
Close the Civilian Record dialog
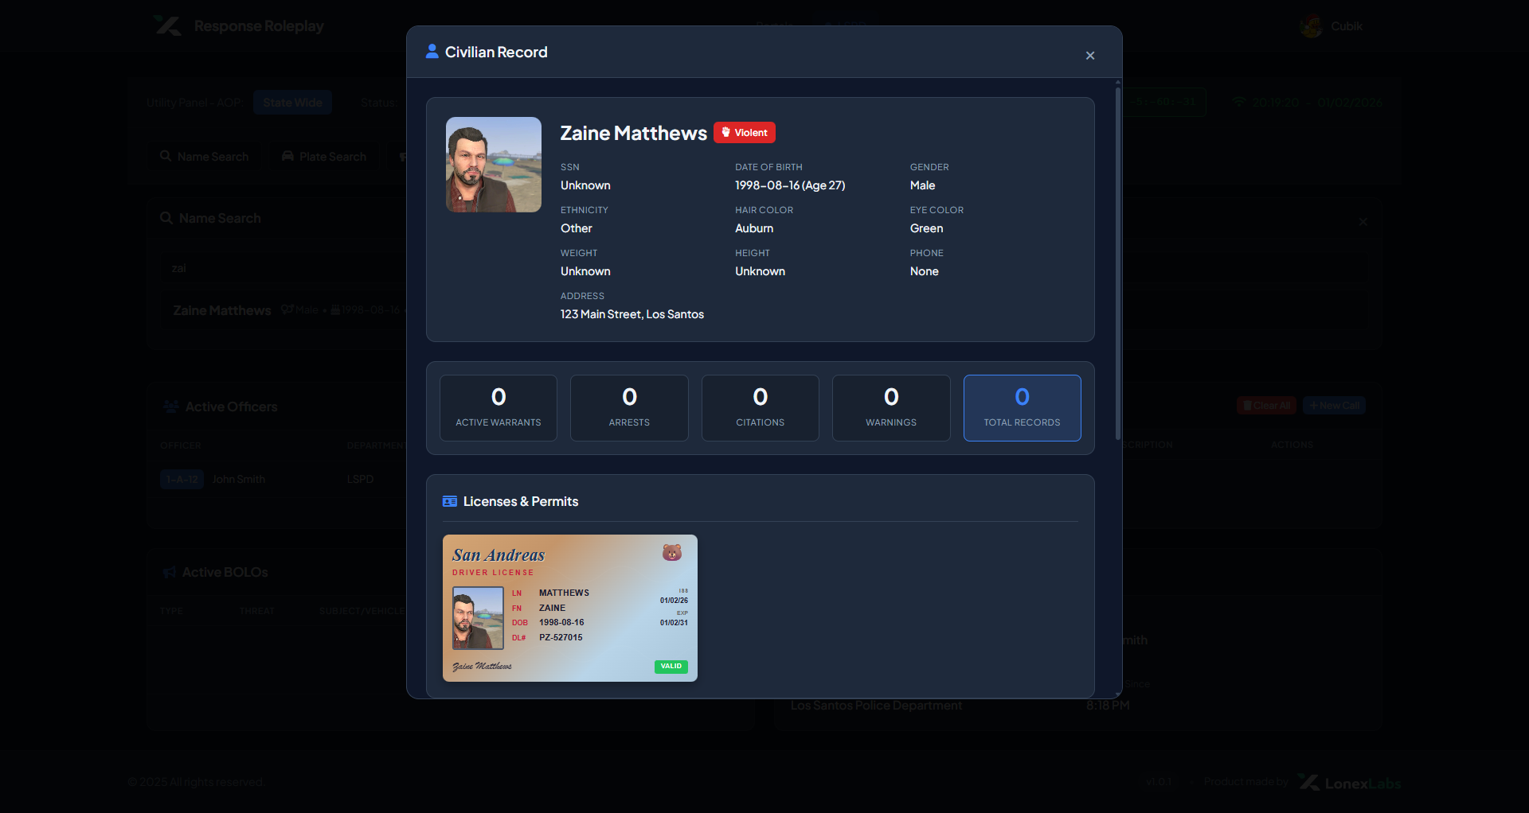[1090, 55]
